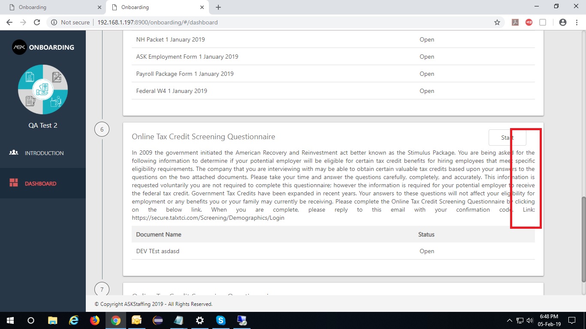
Task: Click the Status column header
Action: pyautogui.click(x=426, y=234)
